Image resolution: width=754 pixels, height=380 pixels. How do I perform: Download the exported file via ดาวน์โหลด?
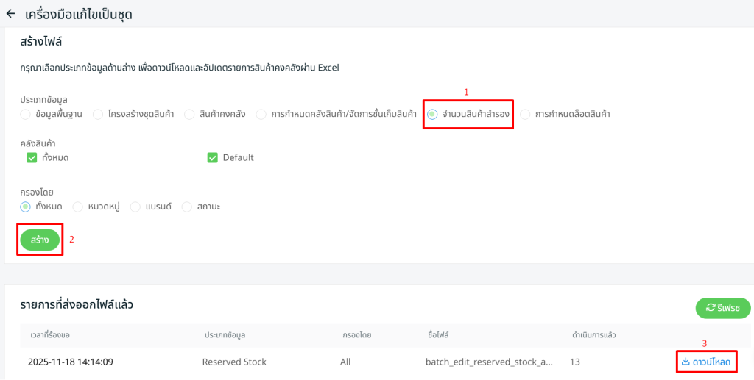click(x=706, y=362)
